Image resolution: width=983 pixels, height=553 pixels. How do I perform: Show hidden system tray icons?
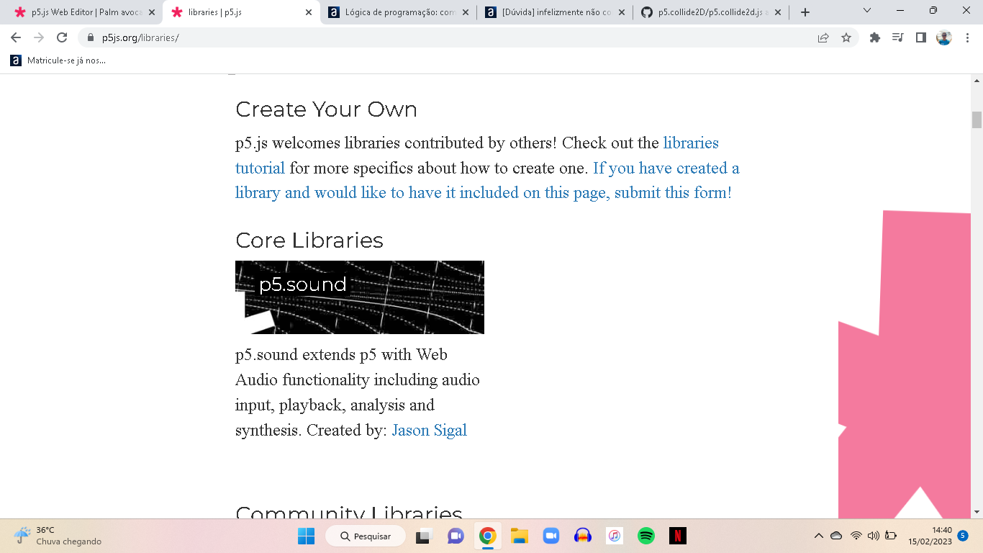click(x=818, y=536)
